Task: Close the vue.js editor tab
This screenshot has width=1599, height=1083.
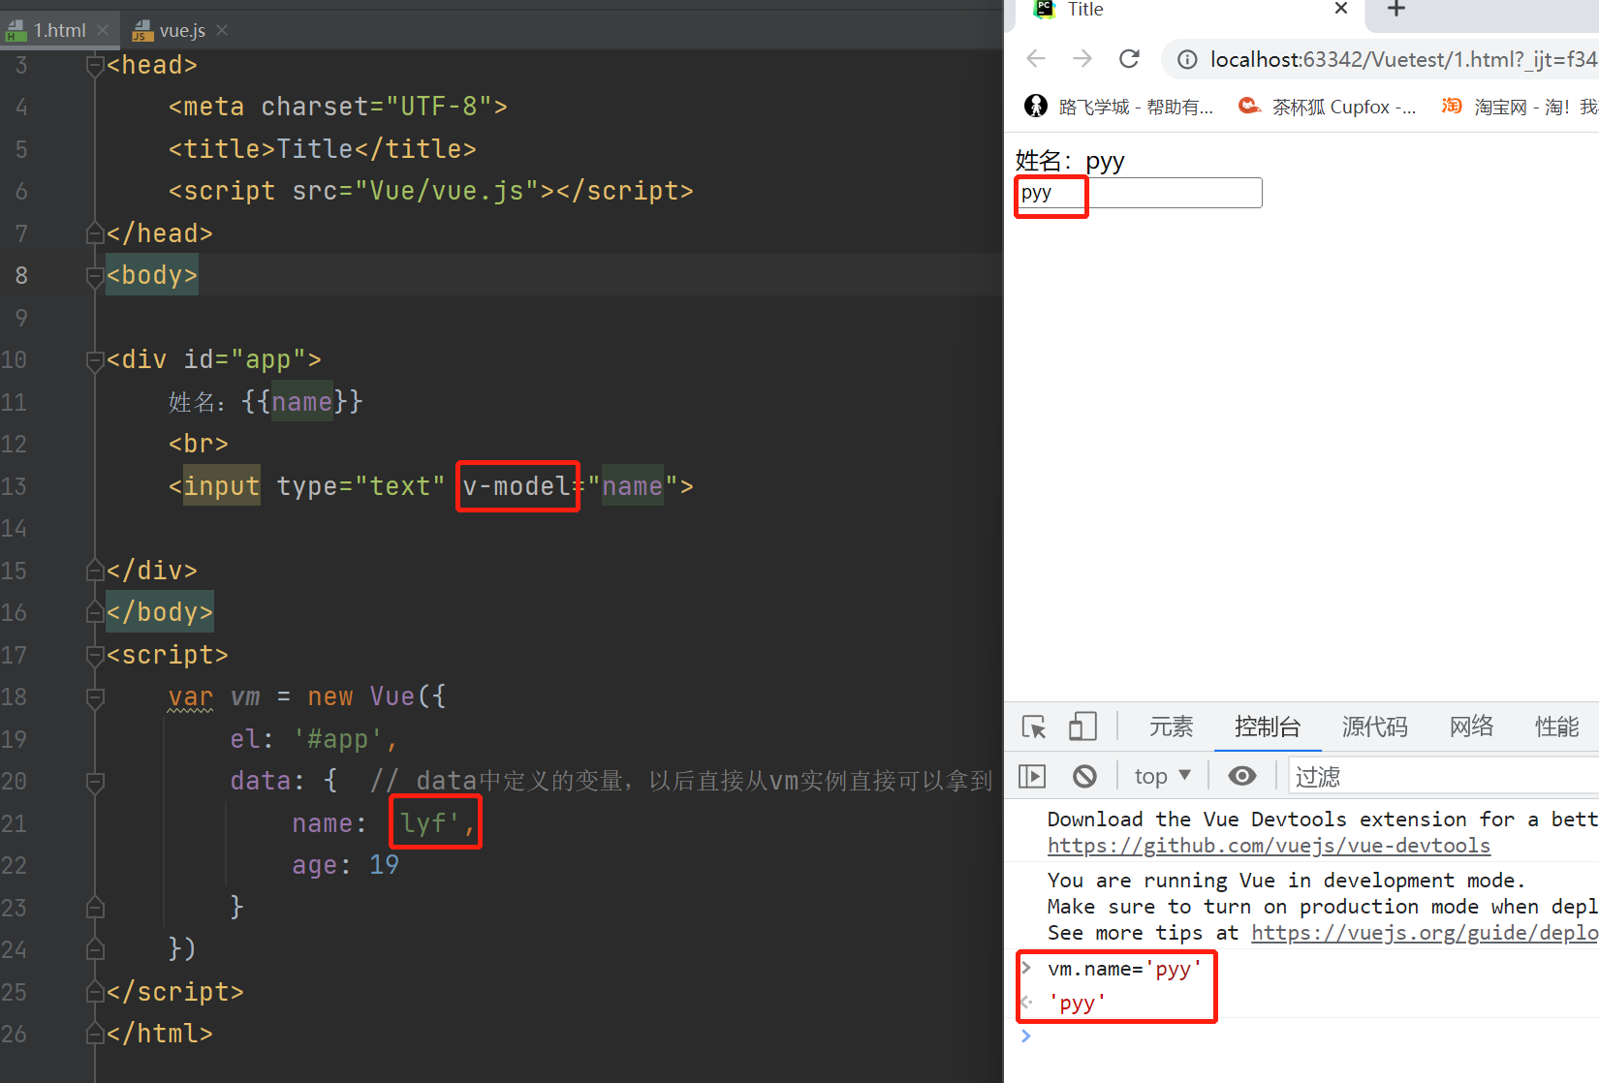Action: (222, 30)
